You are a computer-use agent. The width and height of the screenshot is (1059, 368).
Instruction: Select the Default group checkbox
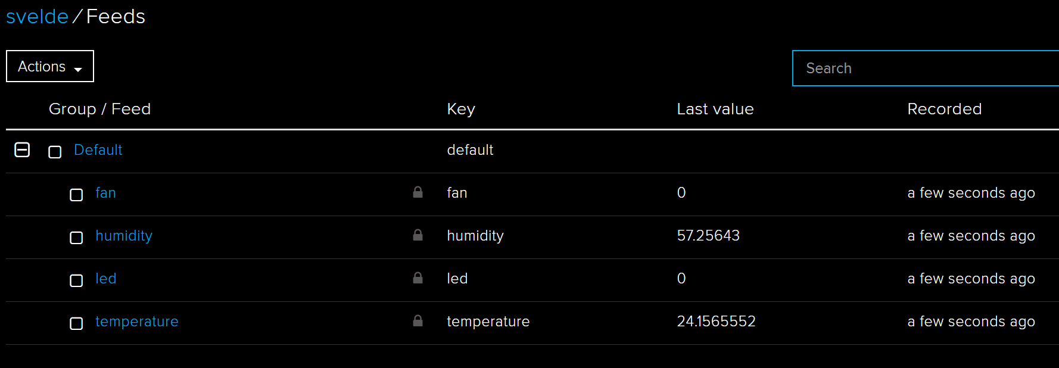click(55, 152)
